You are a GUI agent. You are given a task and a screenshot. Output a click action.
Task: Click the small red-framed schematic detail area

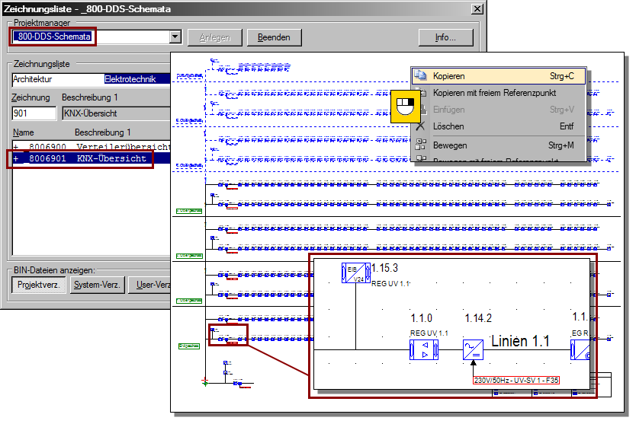(x=228, y=335)
